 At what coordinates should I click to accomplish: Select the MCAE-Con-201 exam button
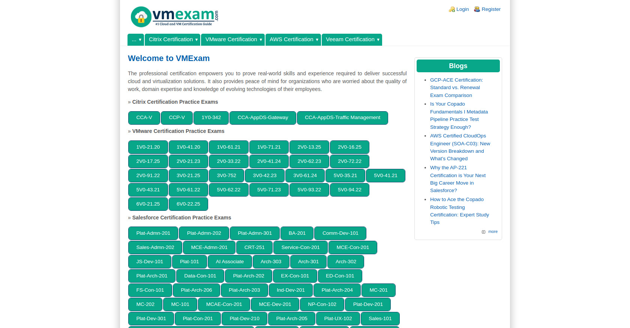point(224,304)
